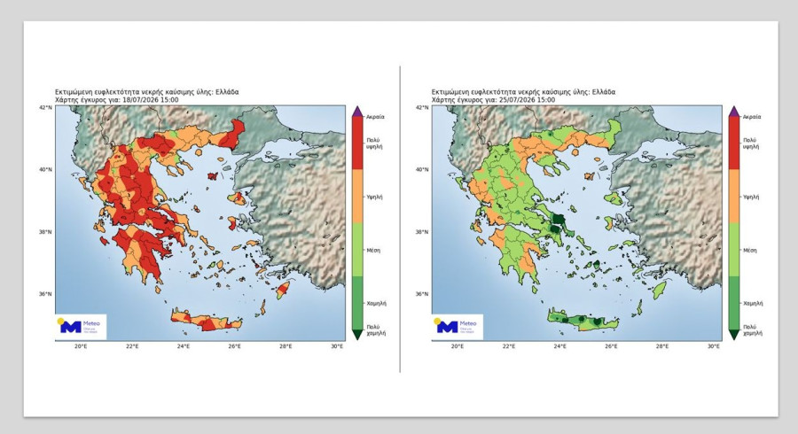Click the Meteo logo on the left map
Screen dimensions: 798x434
pos(81,326)
